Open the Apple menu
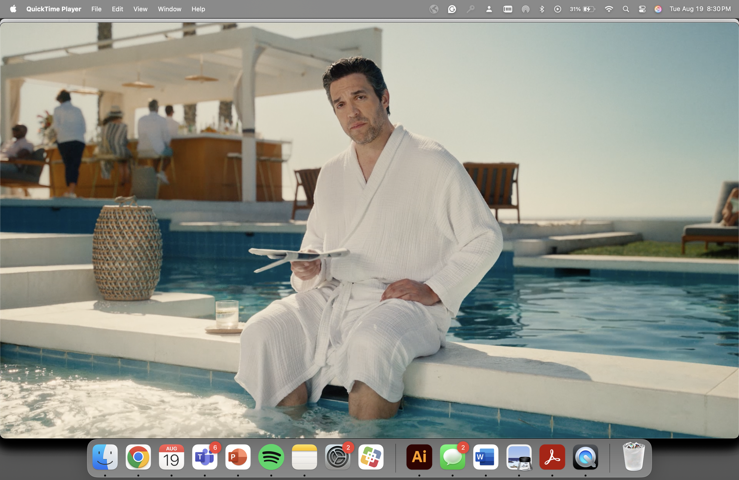The height and width of the screenshot is (480, 739). tap(13, 9)
